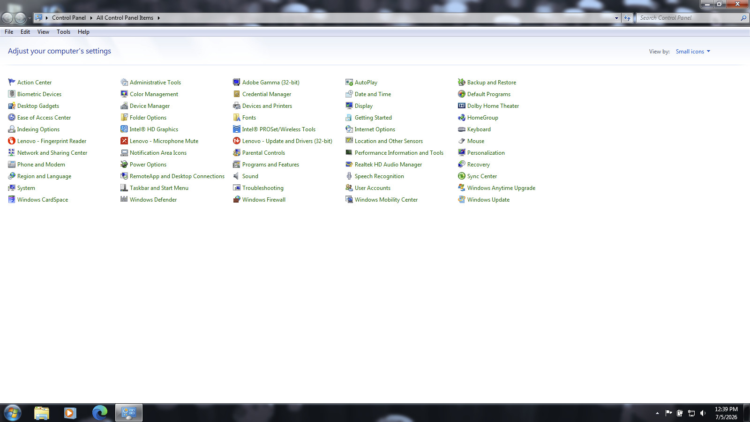Click the Control Panel taskbar button
Image resolution: width=750 pixels, height=422 pixels.
129,413
